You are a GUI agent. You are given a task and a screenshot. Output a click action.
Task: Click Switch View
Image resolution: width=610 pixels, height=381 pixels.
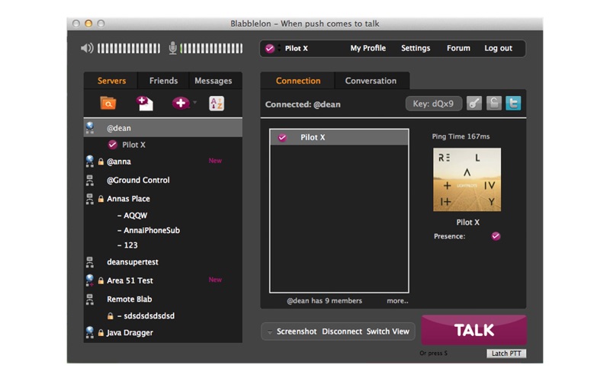(388, 331)
